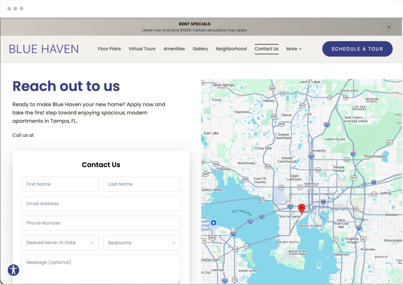Click the Westchase label on the map

[x=246, y=163]
